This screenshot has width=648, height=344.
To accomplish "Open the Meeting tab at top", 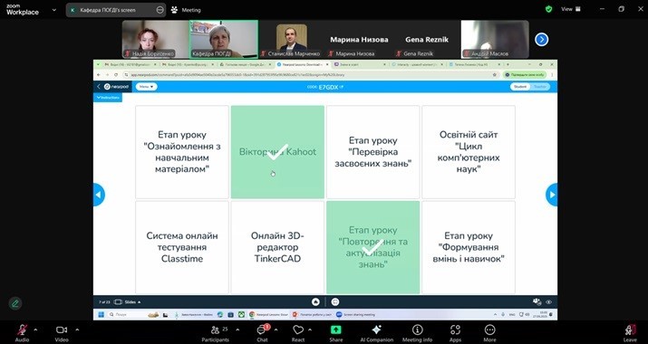I will tap(186, 10).
